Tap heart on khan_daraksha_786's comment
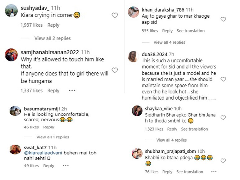This screenshot has height=180, width=240. click(x=223, y=19)
